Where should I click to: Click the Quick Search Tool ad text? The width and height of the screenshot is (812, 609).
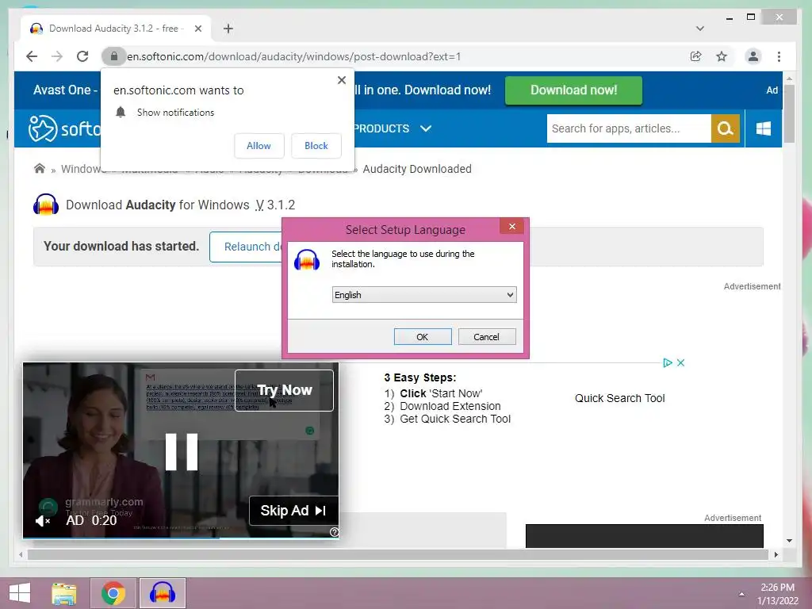pyautogui.click(x=619, y=398)
